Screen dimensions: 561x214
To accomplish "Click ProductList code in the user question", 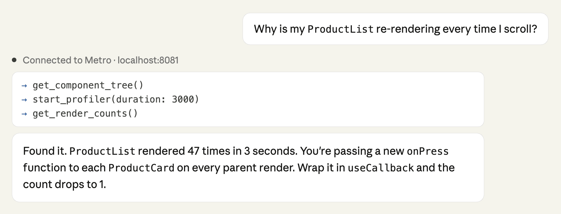I will point(340,29).
